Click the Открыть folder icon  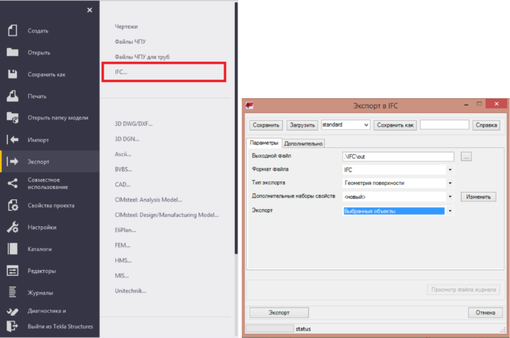[x=12, y=52]
